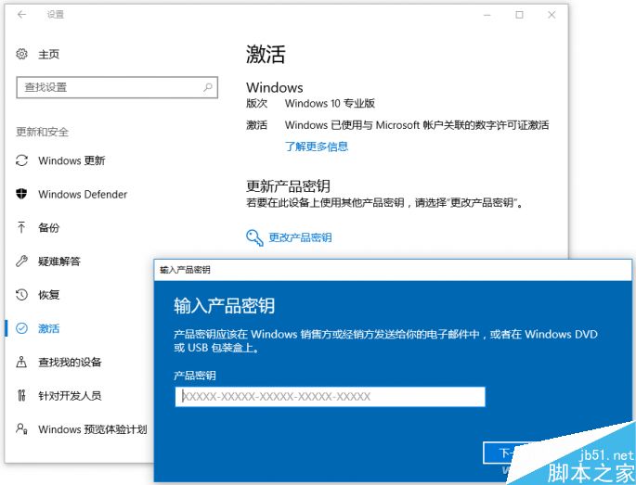Select the 激活 sidebar item
Viewport: 636px width, 485px height.
[x=48, y=328]
